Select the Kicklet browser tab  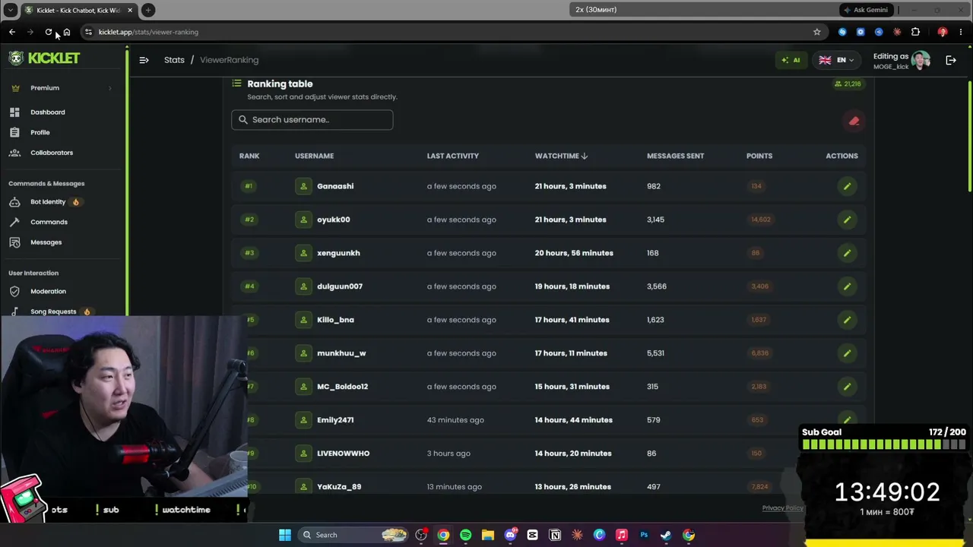coord(78,10)
